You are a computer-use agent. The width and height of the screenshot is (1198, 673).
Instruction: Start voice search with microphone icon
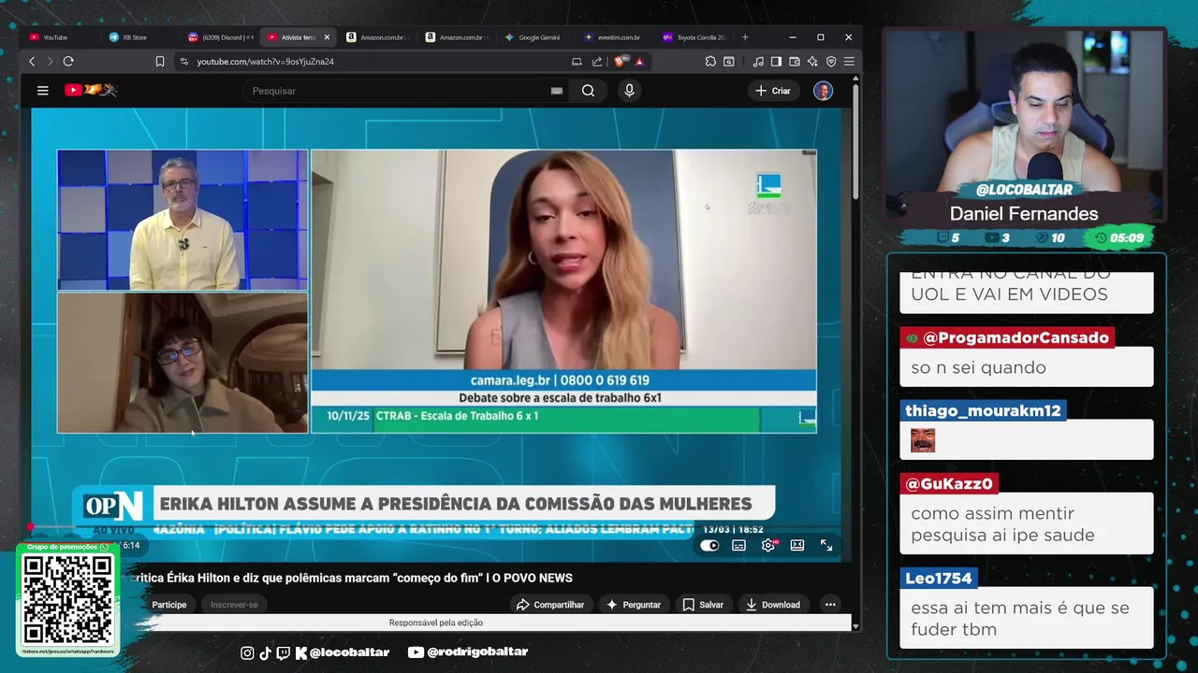tap(629, 91)
